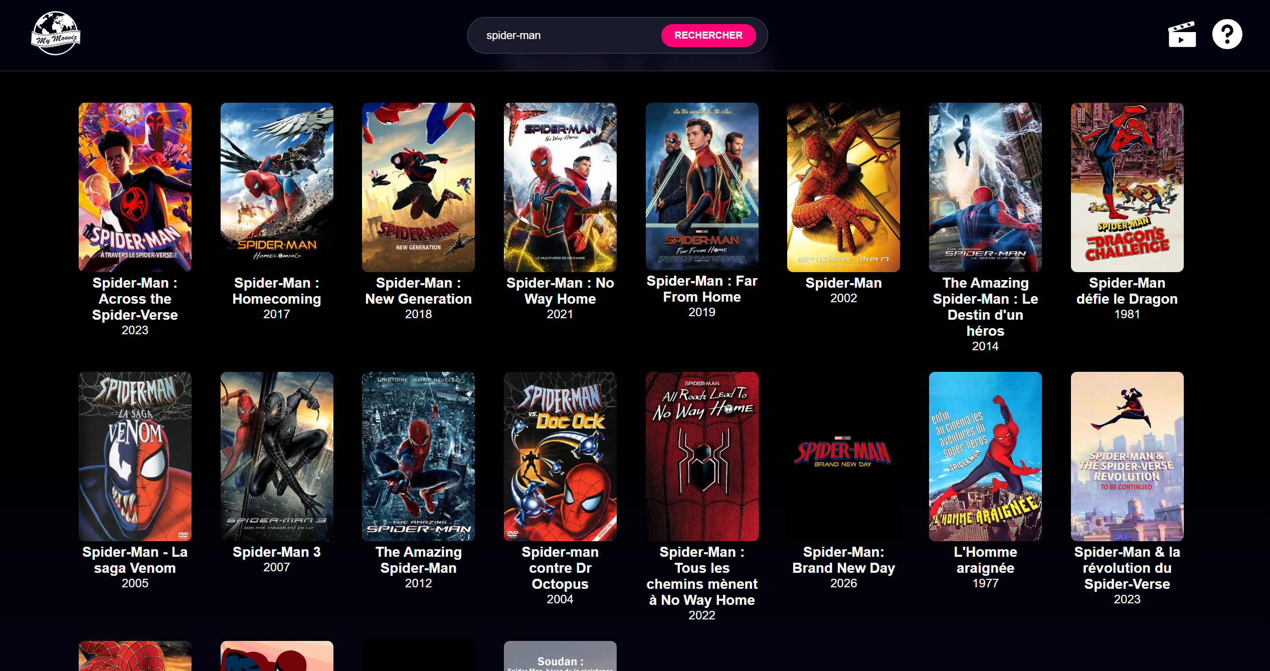Open Spider-Man défie le Dragon poster
This screenshot has width=1270, height=671.
(1127, 187)
